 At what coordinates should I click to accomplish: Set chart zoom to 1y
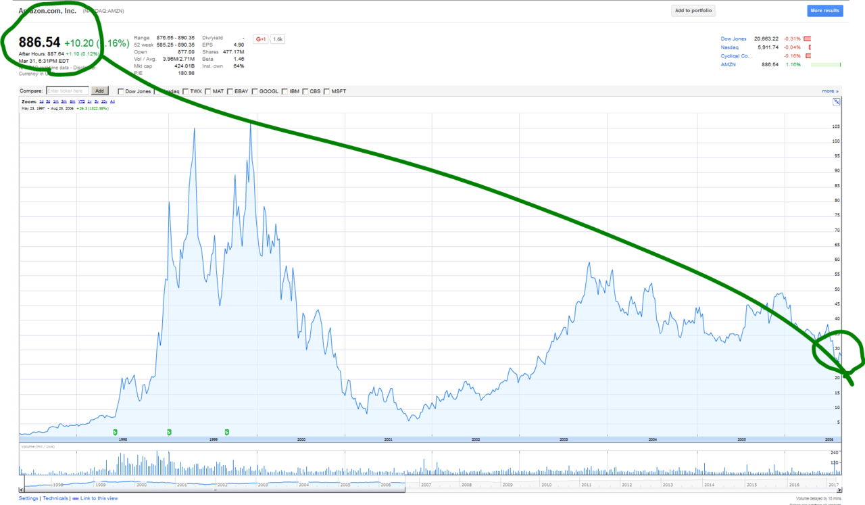89,101
